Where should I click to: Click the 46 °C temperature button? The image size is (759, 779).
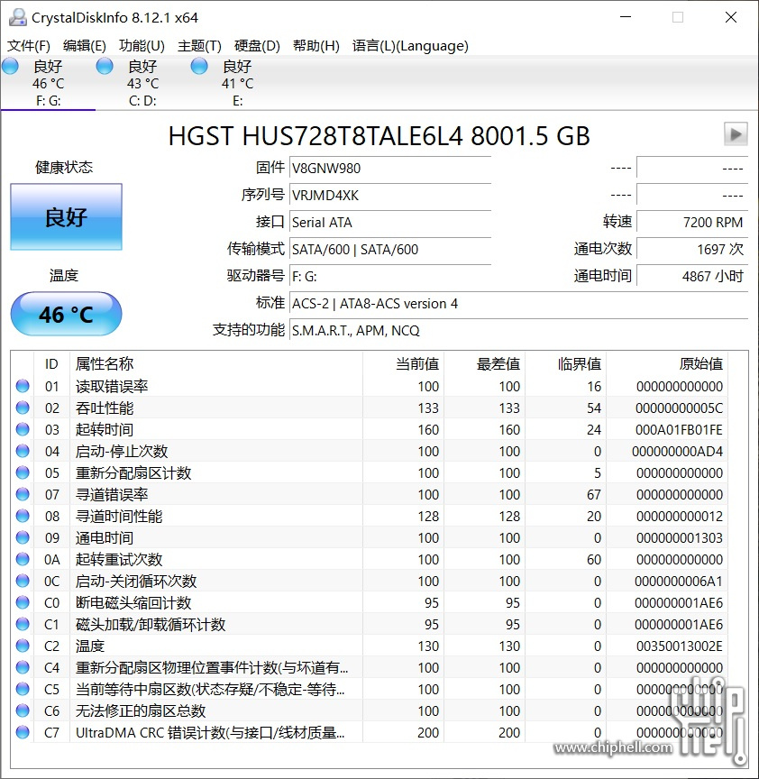(66, 314)
